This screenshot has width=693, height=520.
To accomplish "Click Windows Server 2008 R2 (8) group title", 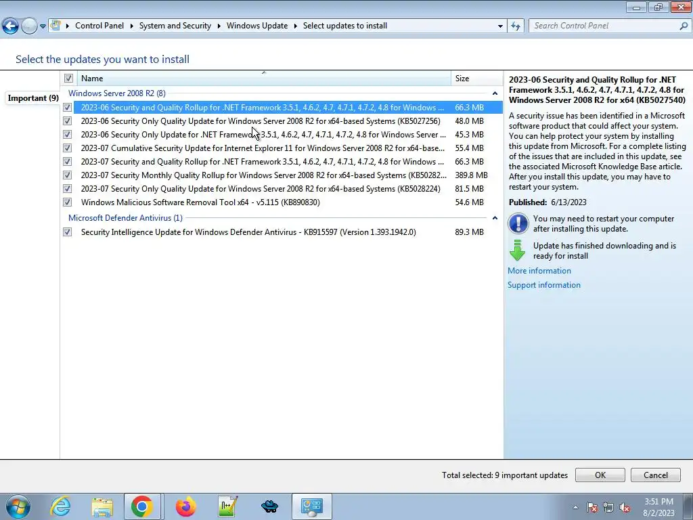I will point(116,93).
